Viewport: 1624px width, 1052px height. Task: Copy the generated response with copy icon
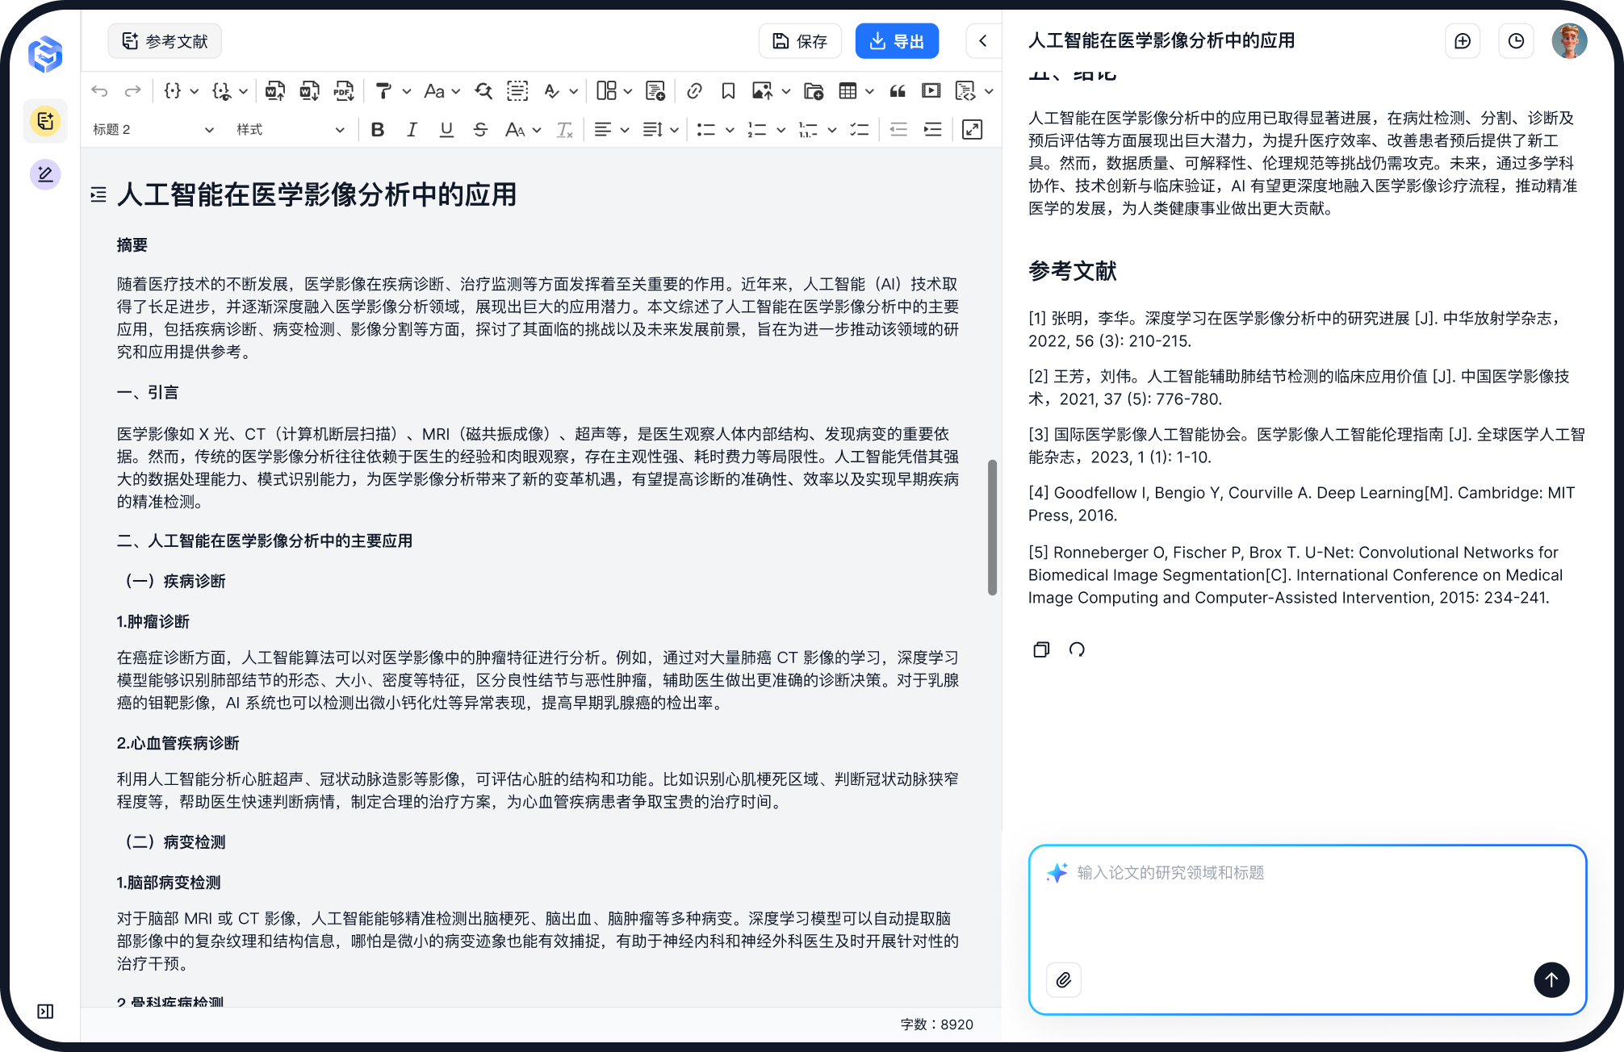pos(1041,649)
